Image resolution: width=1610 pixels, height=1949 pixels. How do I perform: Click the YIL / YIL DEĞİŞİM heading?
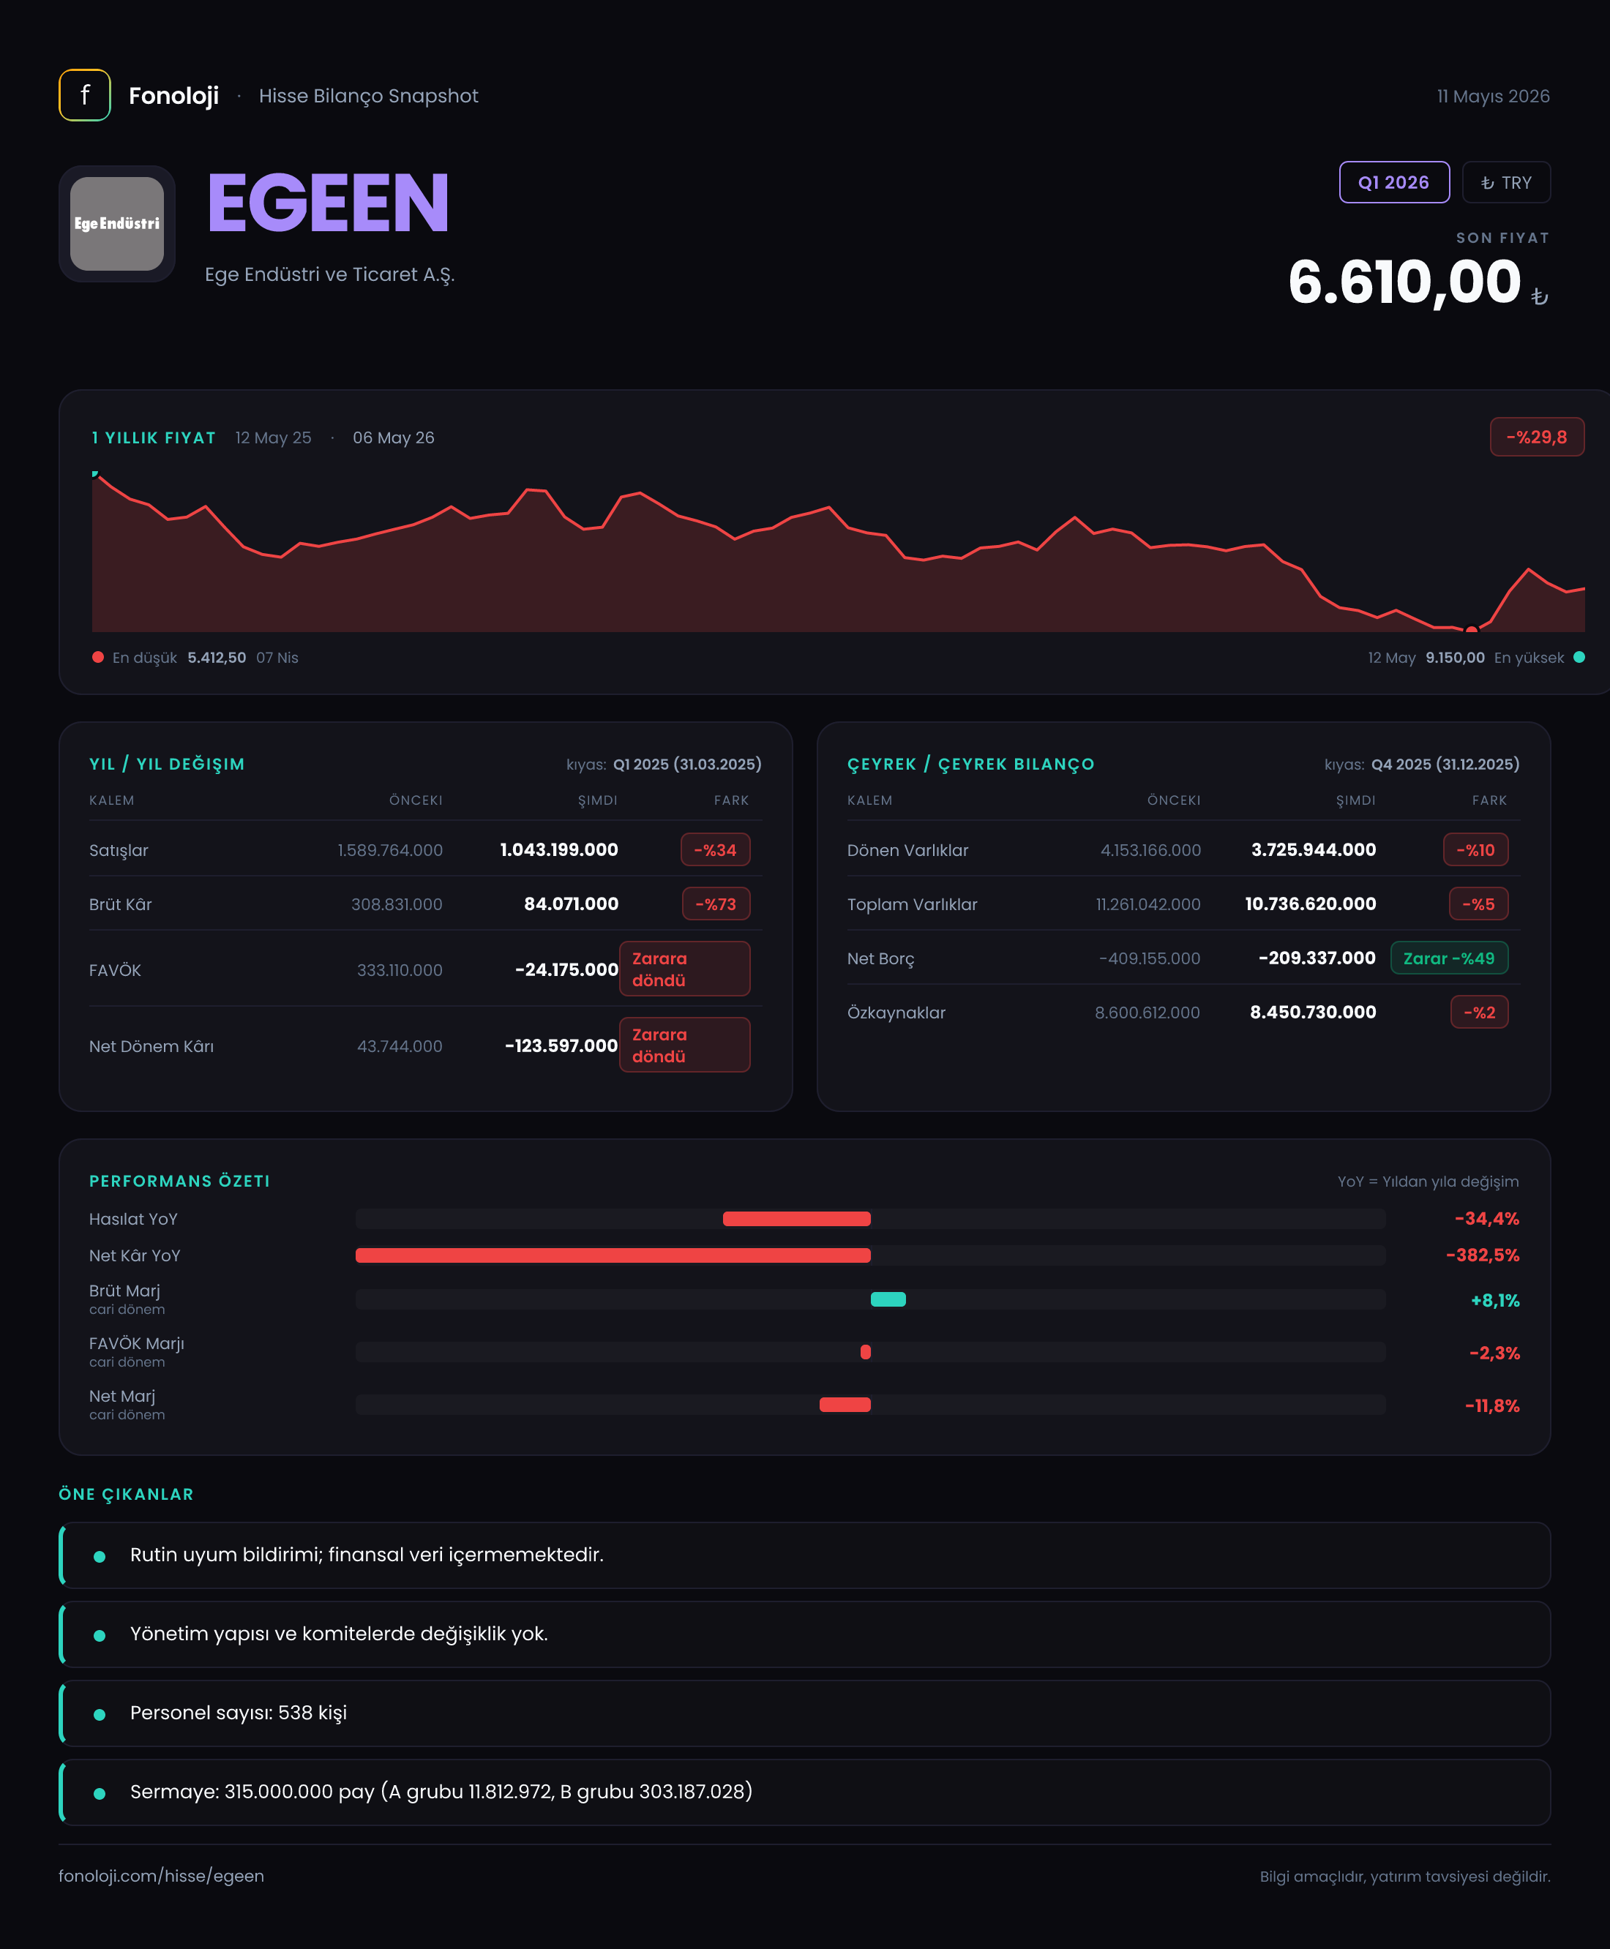(167, 764)
